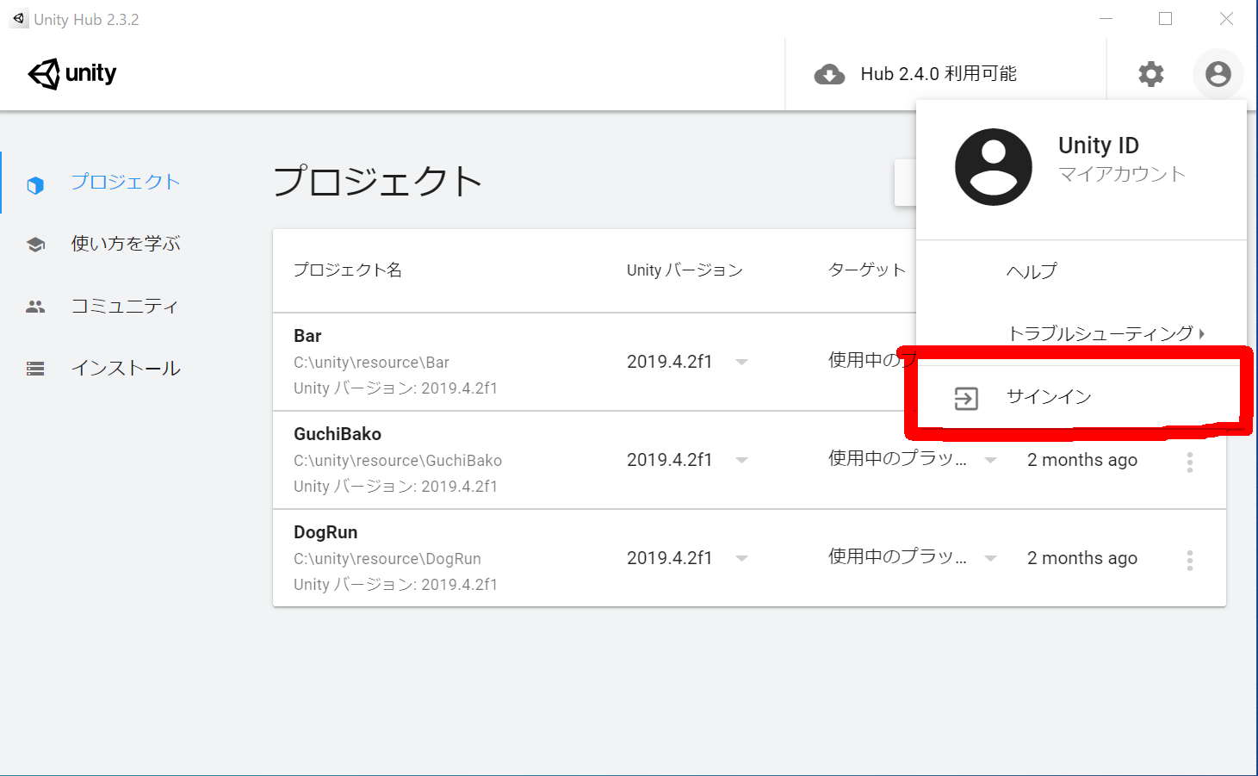The height and width of the screenshot is (776, 1258).
Task: Click the account avatar icon in header
Action: coord(1218,74)
